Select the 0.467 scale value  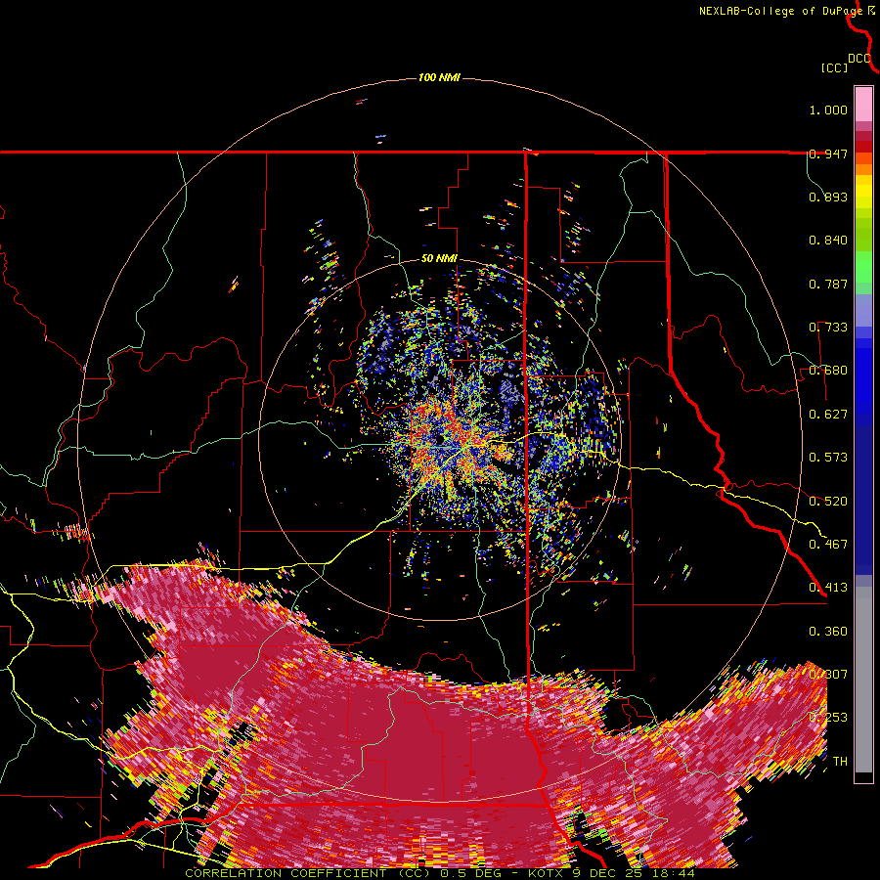[x=828, y=545]
